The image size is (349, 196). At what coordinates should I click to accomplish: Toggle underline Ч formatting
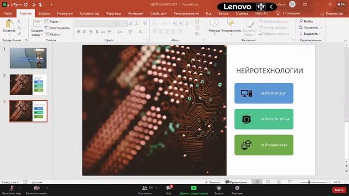coord(91,32)
